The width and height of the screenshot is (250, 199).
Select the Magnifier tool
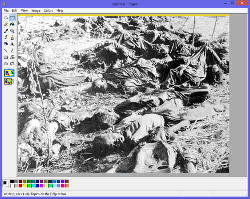tap(12, 31)
